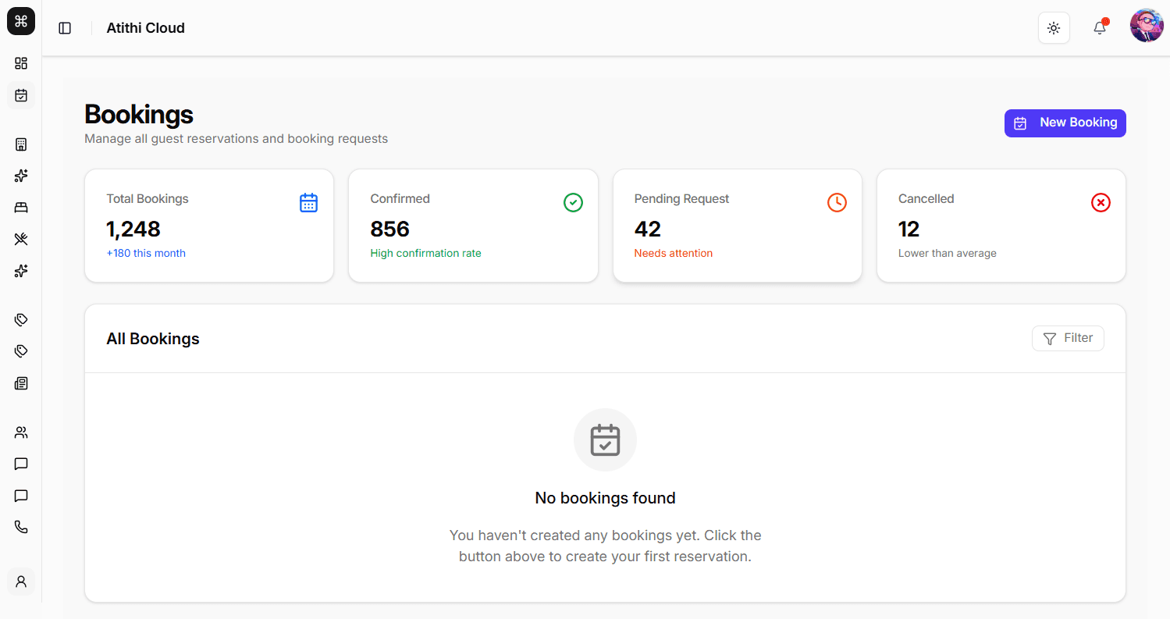The width and height of the screenshot is (1170, 619).
Task: Open the restaurant utensils icon in the sidebar
Action: click(21, 239)
